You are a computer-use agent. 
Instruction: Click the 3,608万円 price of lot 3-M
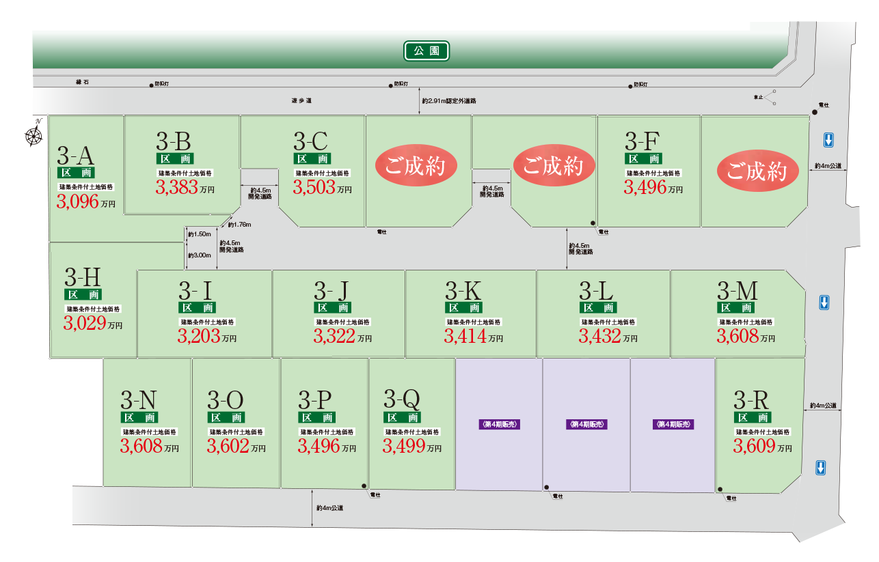(746, 335)
